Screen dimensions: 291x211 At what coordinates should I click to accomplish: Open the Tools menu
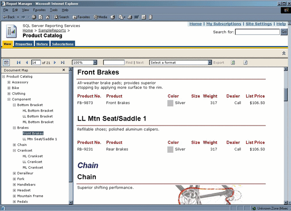[x=54, y=10]
